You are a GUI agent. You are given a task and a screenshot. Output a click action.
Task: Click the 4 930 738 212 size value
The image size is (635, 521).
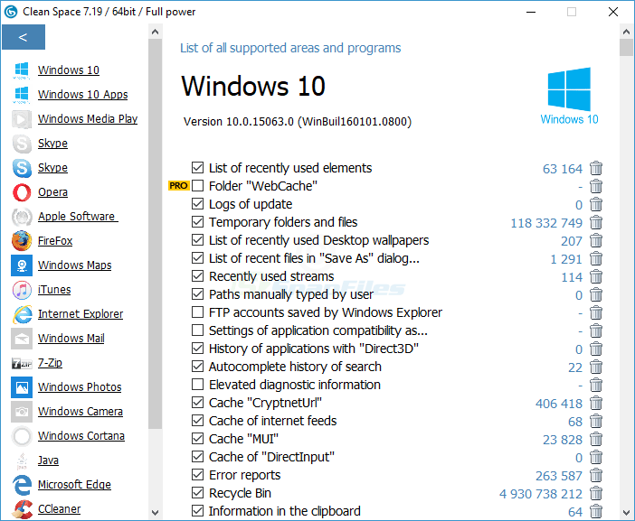(541, 494)
